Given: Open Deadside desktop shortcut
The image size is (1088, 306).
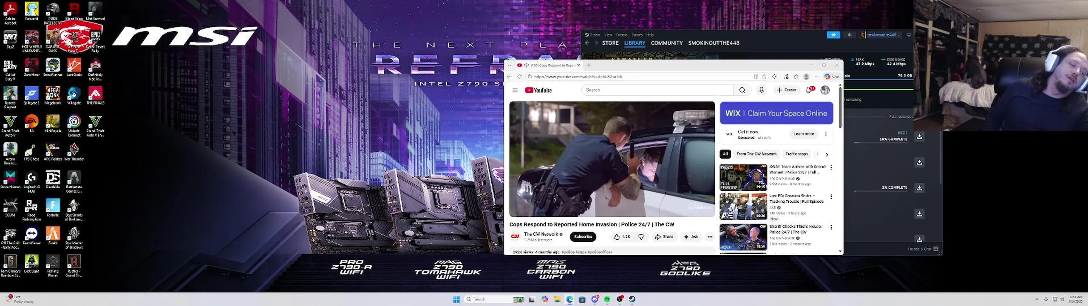Looking at the screenshot, I should click(x=53, y=180).
